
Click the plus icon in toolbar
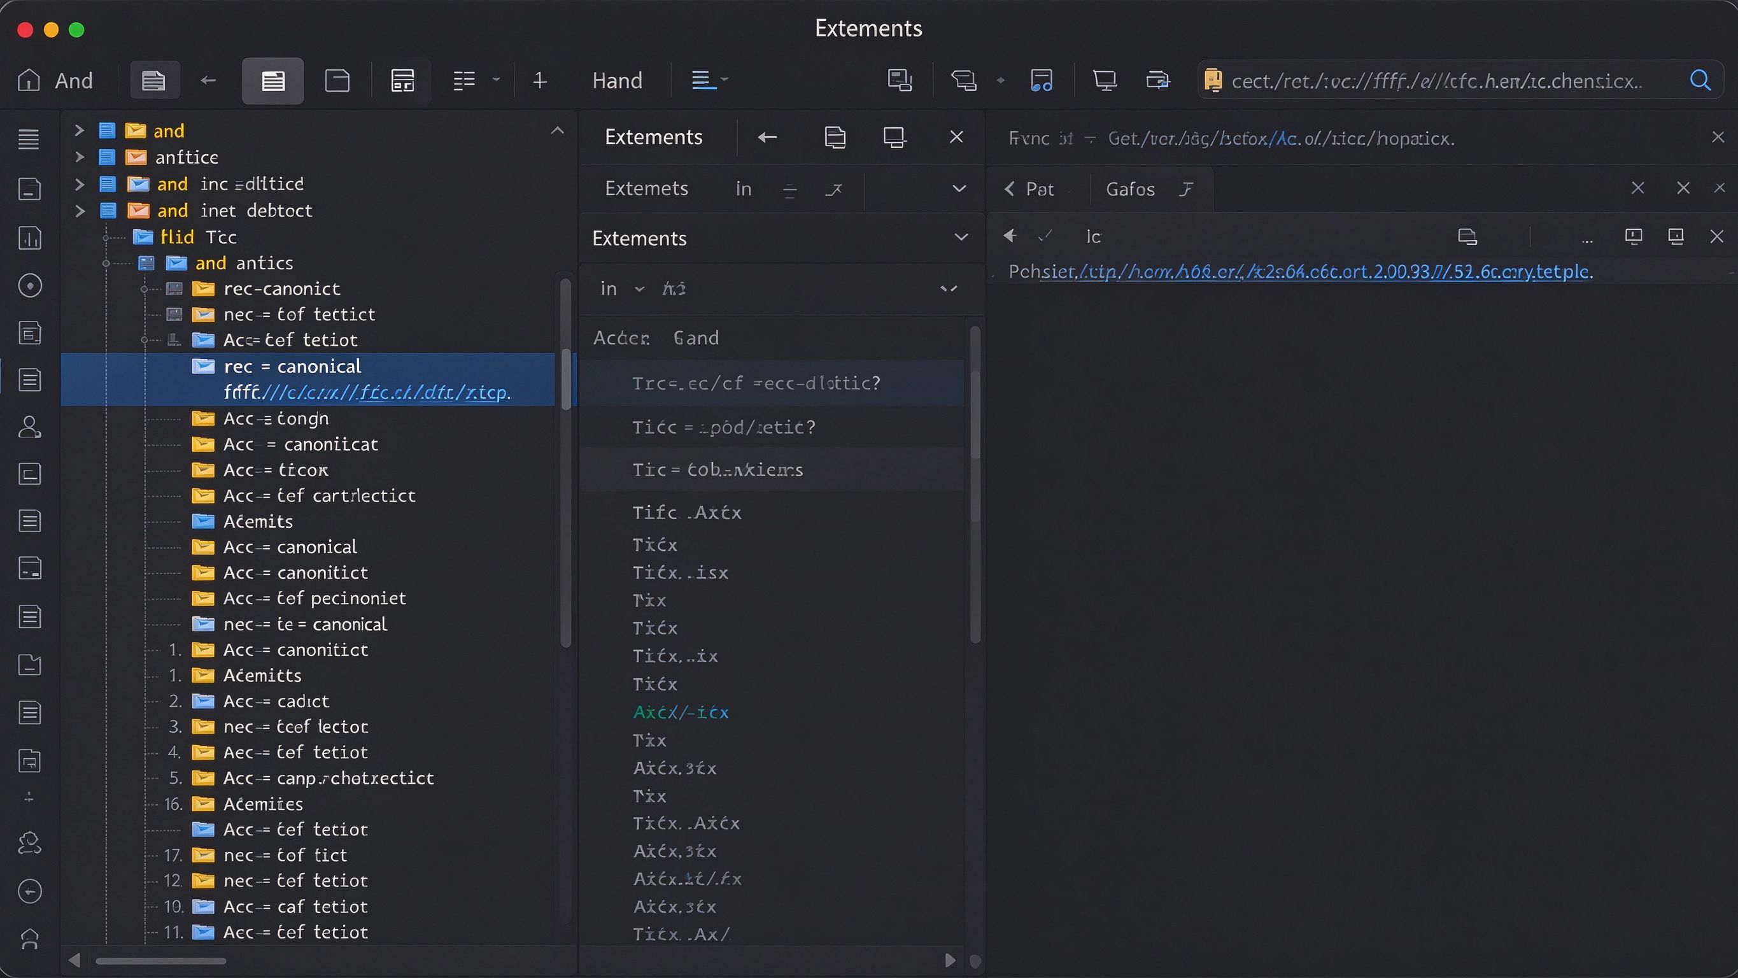point(540,80)
